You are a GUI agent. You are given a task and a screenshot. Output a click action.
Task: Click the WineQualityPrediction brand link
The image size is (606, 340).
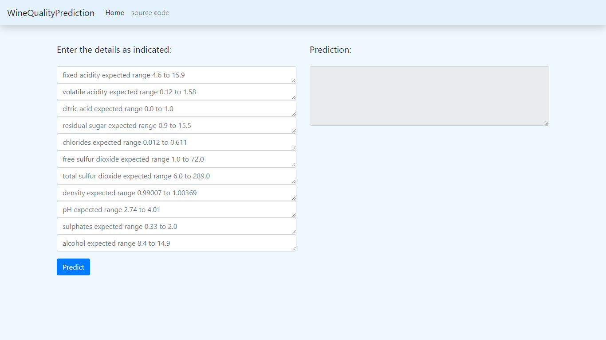pos(51,13)
